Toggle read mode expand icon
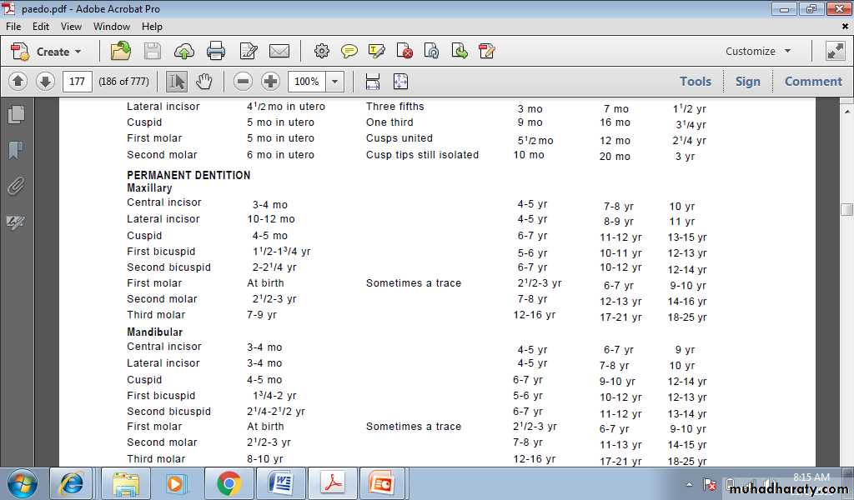 (x=835, y=52)
